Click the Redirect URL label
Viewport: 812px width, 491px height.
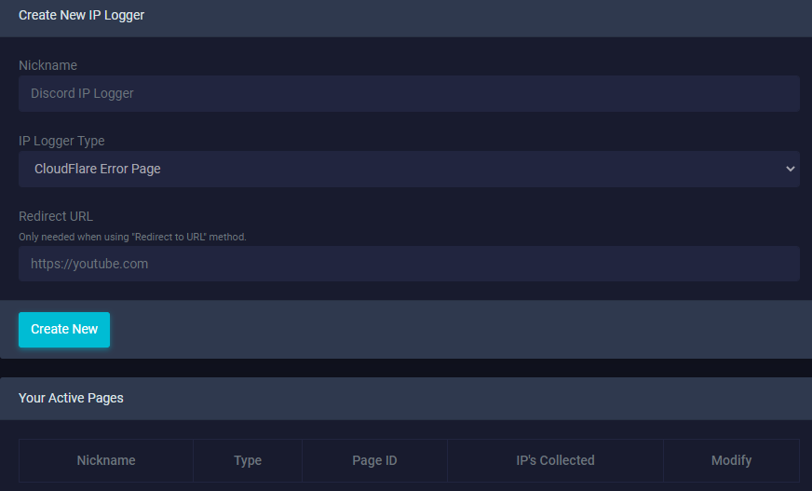(x=56, y=216)
